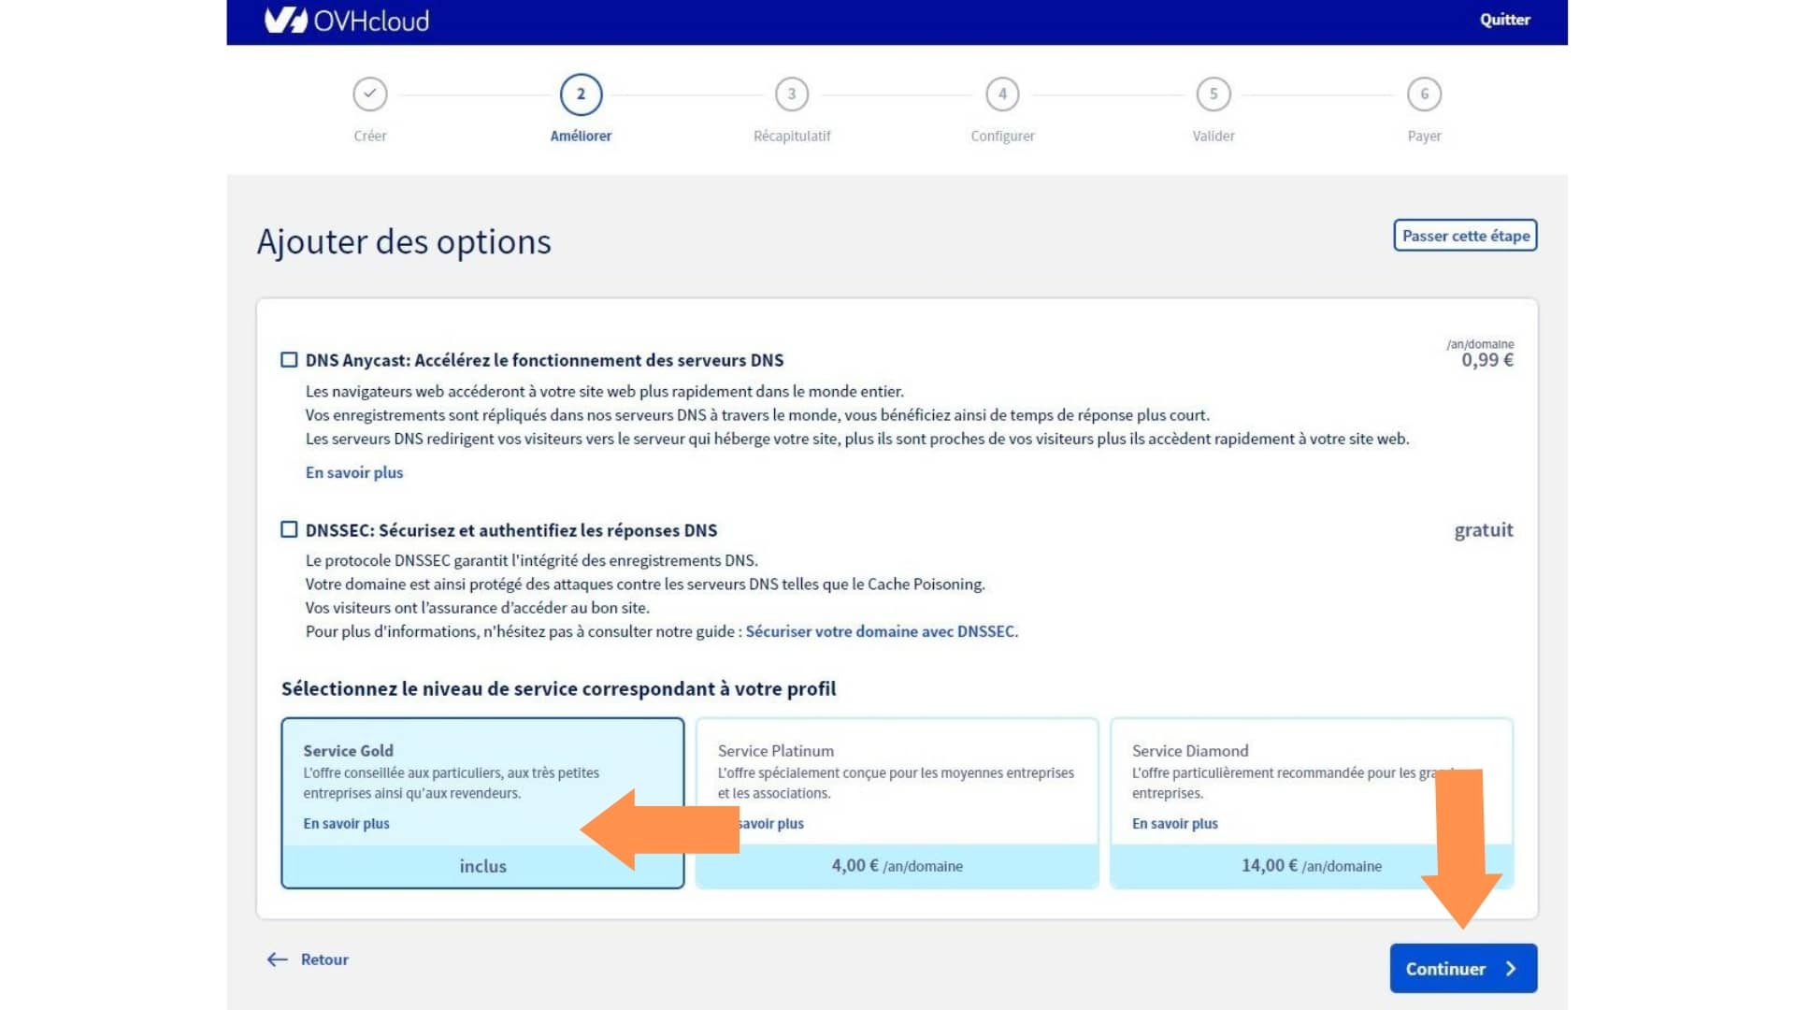Click the left arrow icon beside Retour
The image size is (1795, 1010).
278,959
